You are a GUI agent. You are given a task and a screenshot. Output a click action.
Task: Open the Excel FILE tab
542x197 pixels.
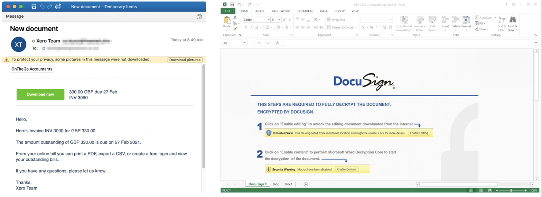click(228, 11)
